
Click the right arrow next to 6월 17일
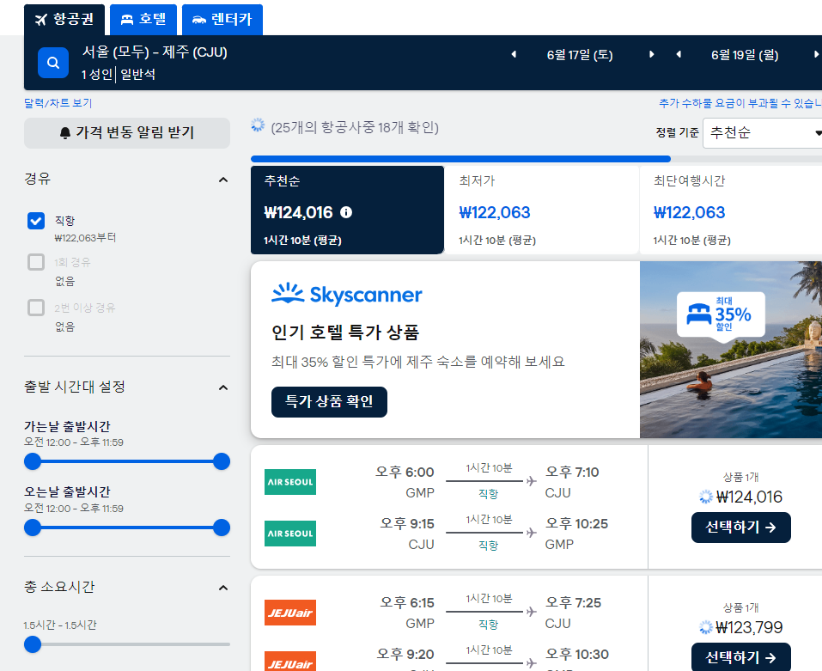[651, 53]
